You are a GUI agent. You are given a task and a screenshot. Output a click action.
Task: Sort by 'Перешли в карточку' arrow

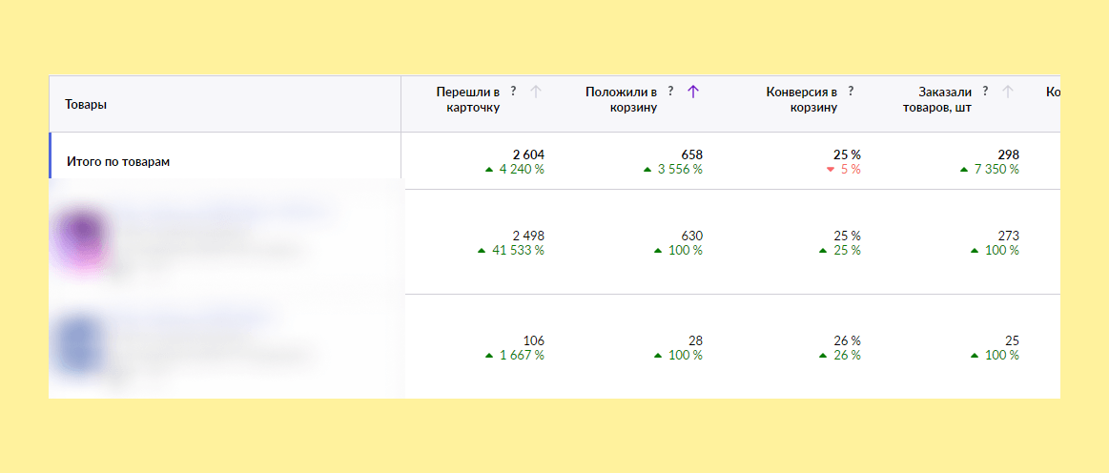[x=535, y=92]
